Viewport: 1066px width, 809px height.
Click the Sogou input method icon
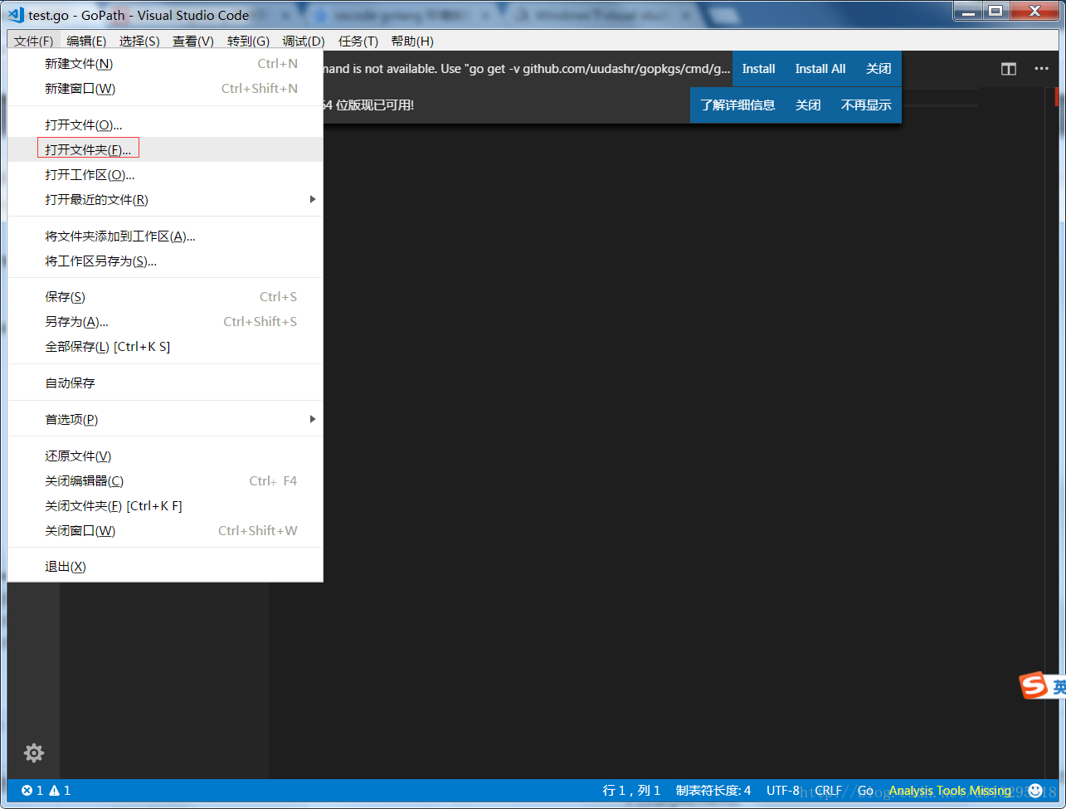click(1033, 686)
